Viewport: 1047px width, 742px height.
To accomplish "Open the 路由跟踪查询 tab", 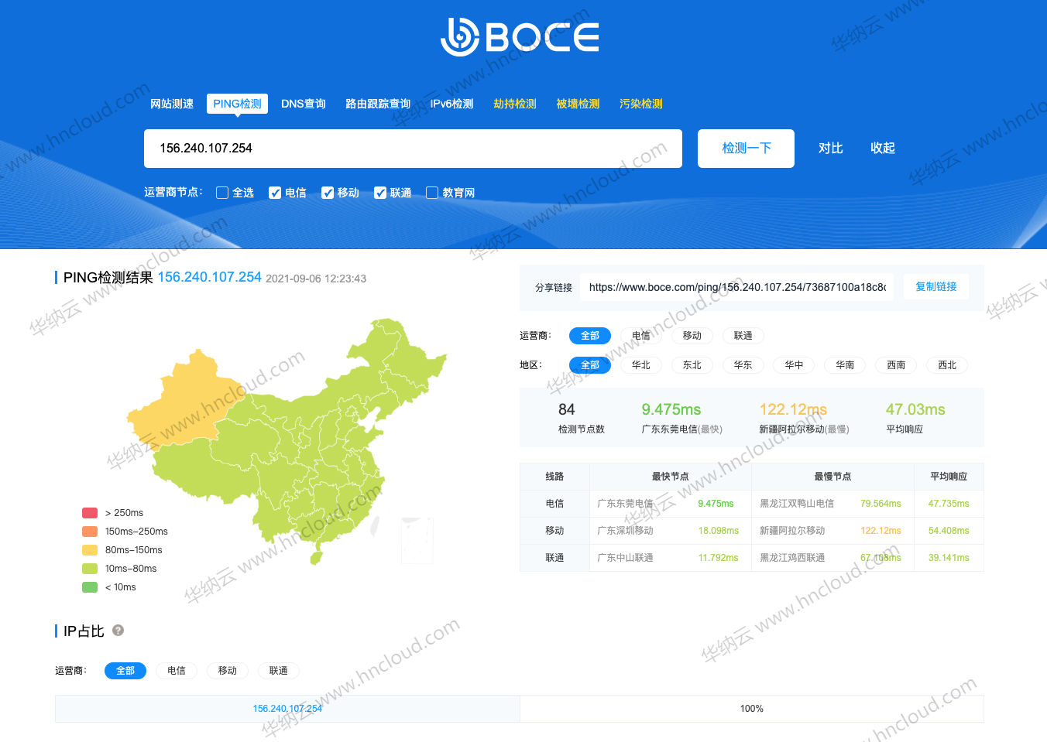I will (378, 104).
